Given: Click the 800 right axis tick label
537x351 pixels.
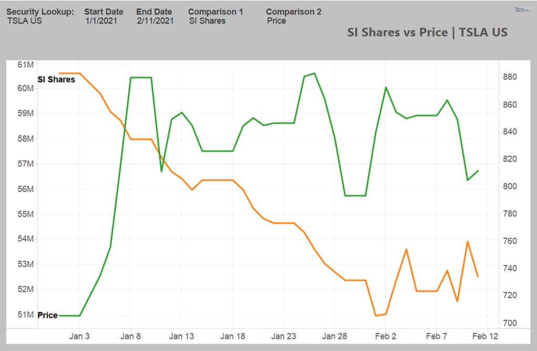Looking at the screenshot, I should coord(510,186).
